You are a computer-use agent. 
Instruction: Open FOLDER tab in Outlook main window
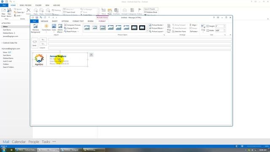pos(38,5)
